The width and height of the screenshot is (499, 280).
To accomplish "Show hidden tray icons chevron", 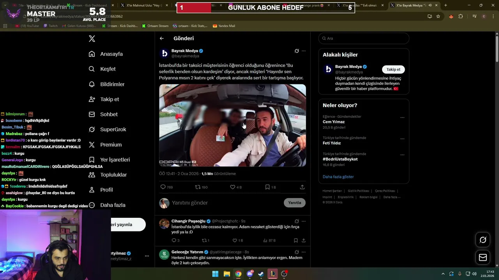I will pos(443,274).
